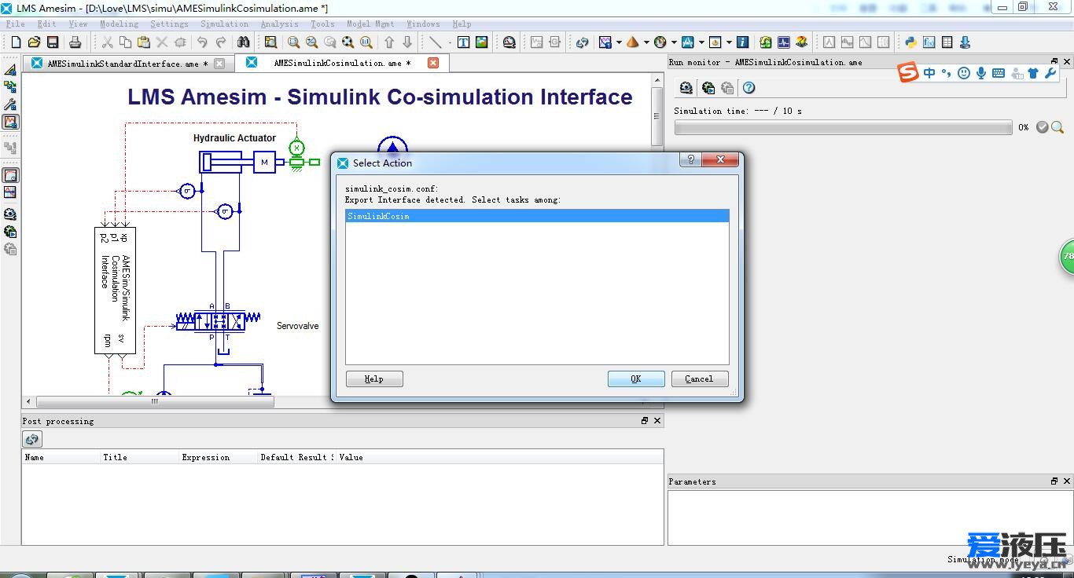1074x578 pixels.
Task: Open dropdown arrow next to blue 'A' icon
Action: click(x=701, y=42)
